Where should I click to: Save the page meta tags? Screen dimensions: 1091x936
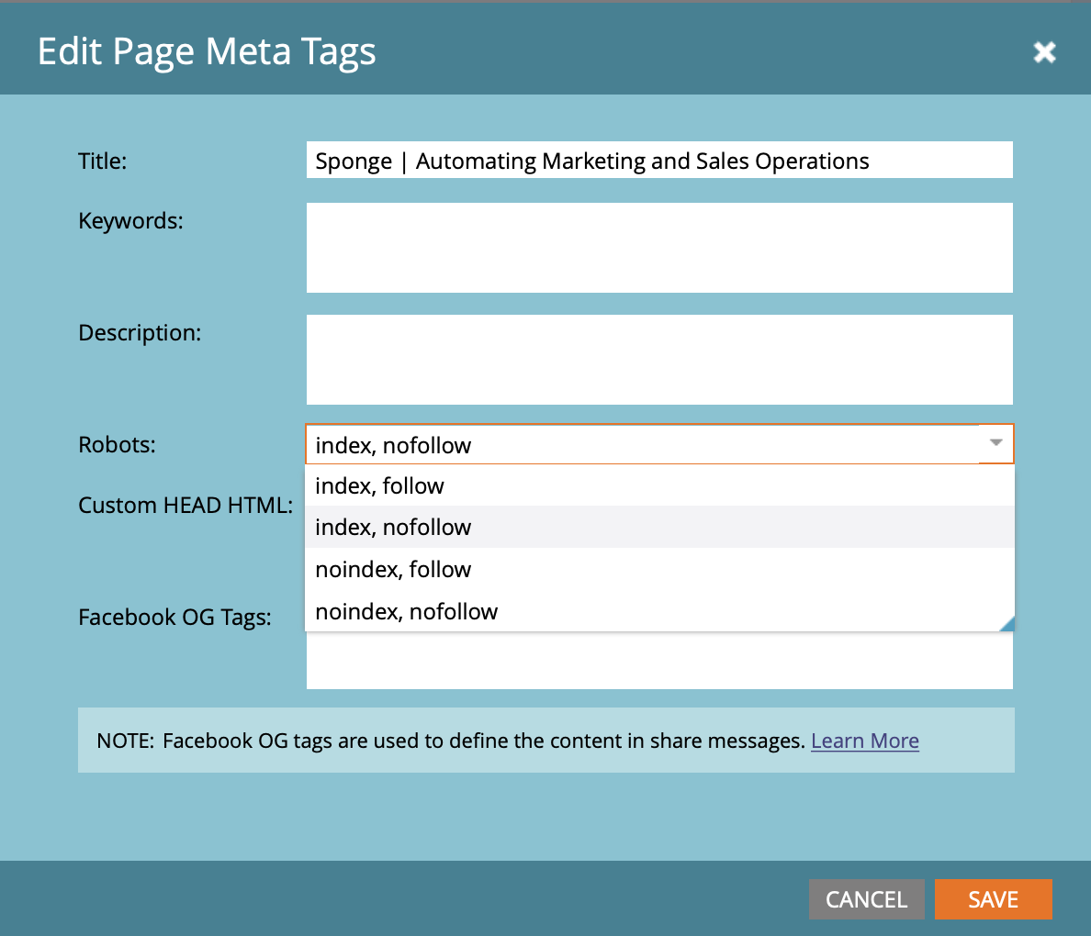pyautogui.click(x=993, y=899)
